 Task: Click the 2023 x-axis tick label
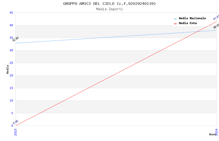(15, 132)
